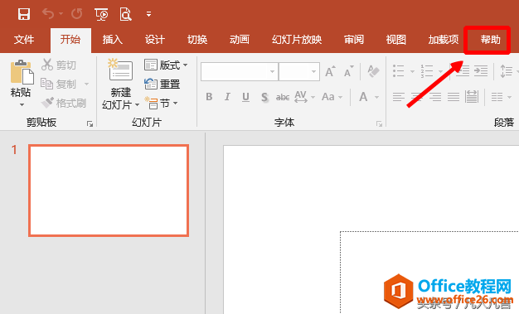
Task: Click the justify text icon
Action: tap(454, 97)
